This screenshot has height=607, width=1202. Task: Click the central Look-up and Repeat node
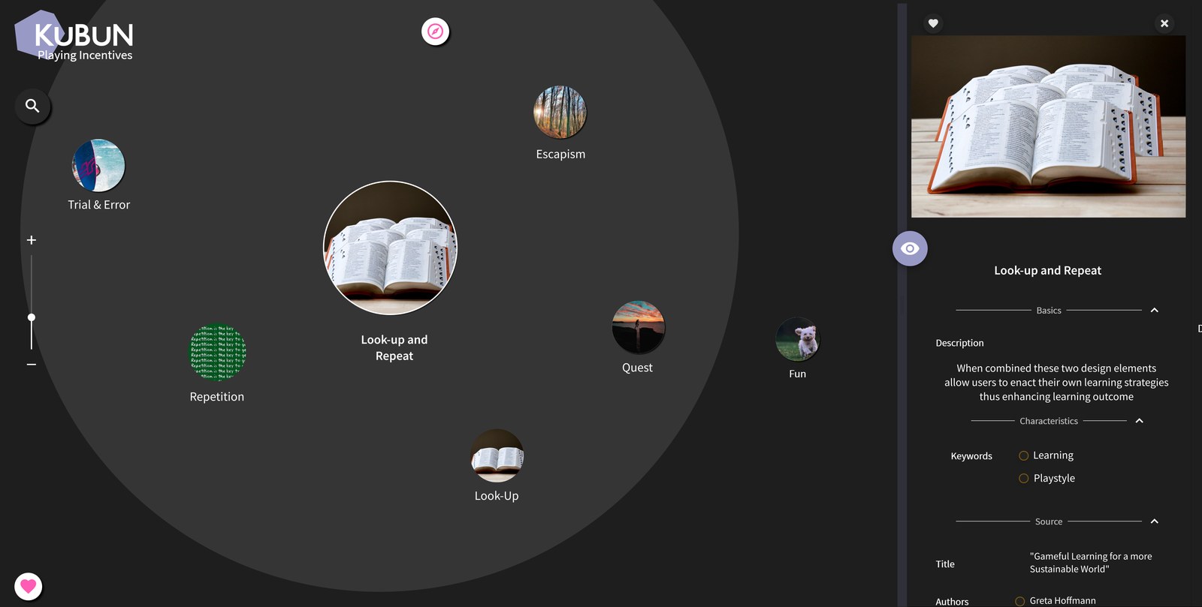390,248
